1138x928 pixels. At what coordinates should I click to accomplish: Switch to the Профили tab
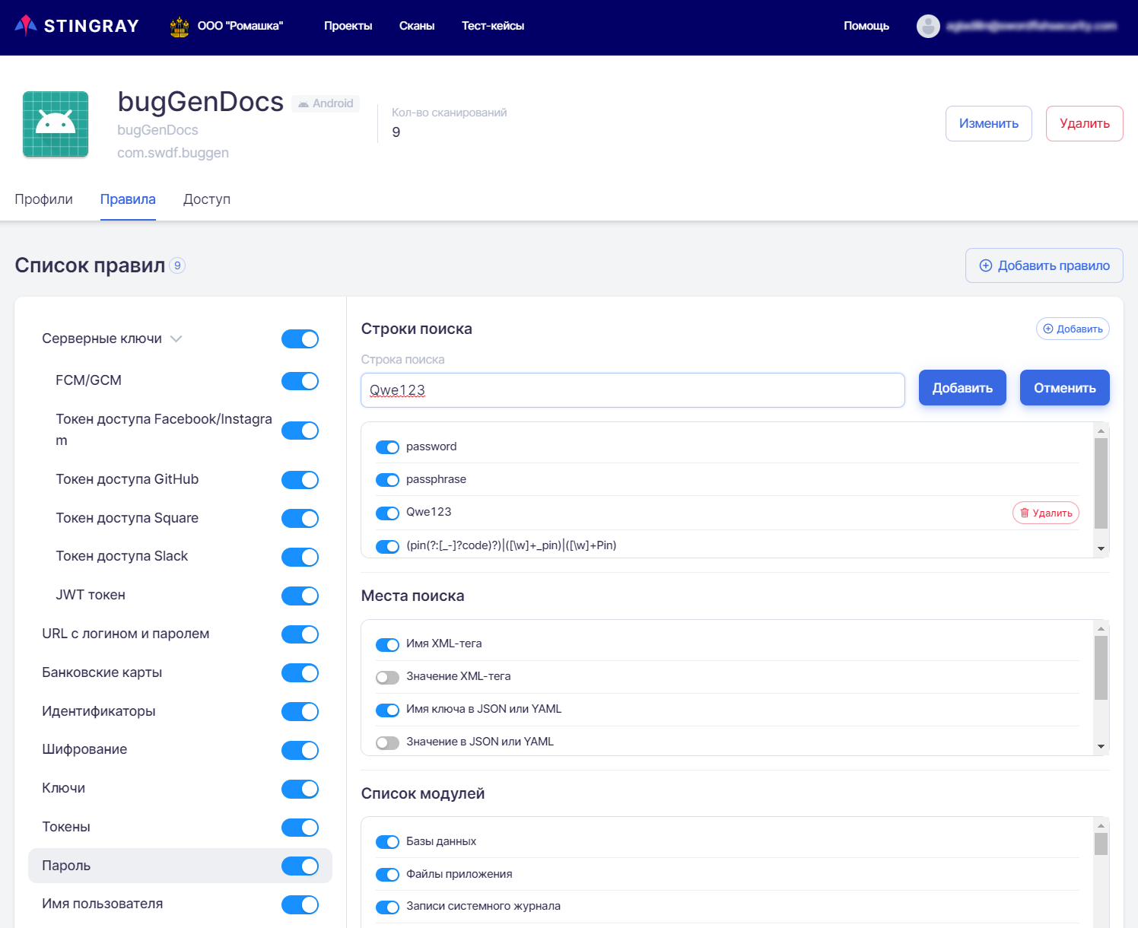[x=44, y=199]
